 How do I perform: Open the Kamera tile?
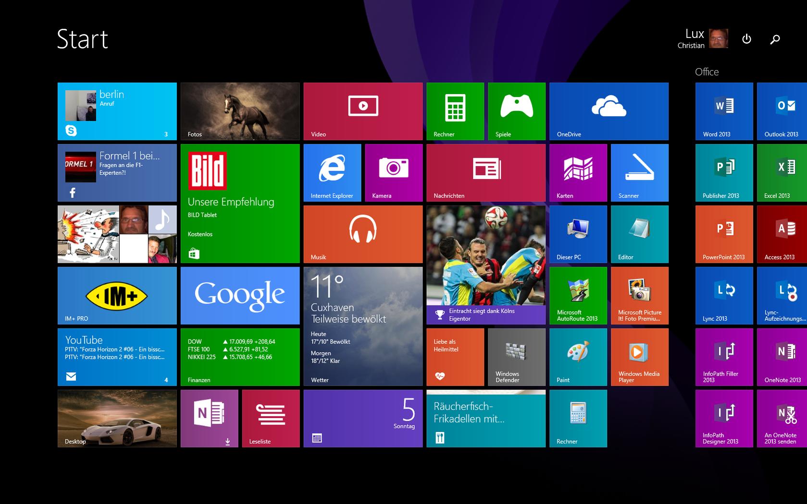394,173
